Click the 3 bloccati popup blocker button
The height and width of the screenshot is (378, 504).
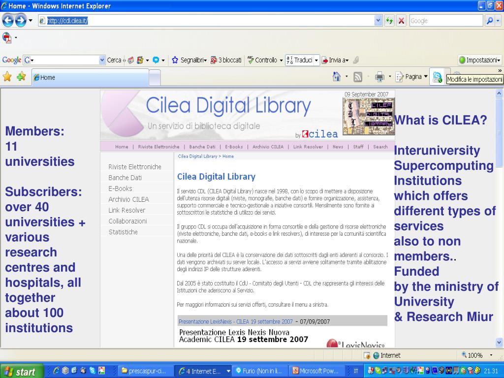(x=226, y=60)
